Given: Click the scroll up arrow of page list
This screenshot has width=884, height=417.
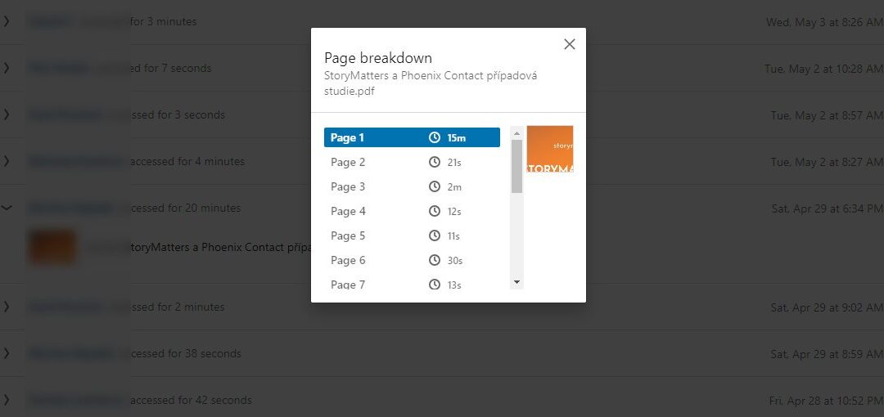Looking at the screenshot, I should click(x=517, y=133).
